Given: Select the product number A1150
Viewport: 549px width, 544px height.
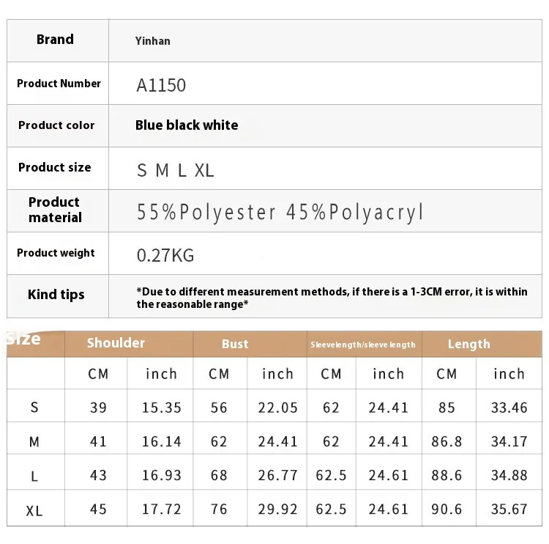Looking at the screenshot, I should (161, 85).
